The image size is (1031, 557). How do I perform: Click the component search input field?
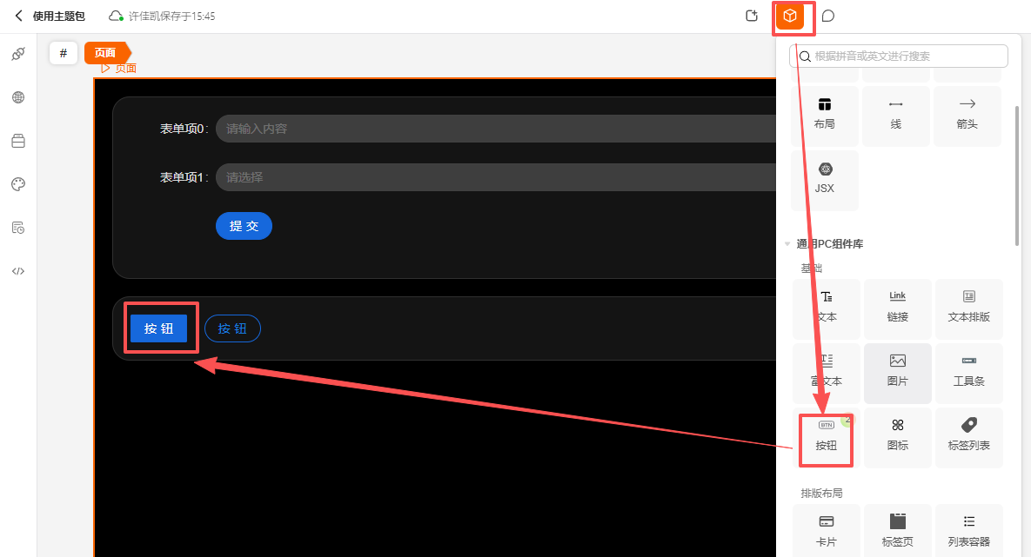(898, 56)
